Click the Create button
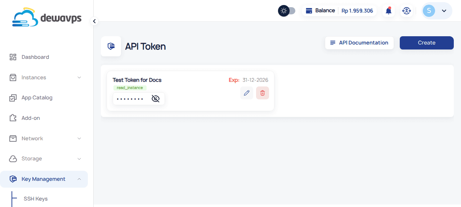The height and width of the screenshot is (207, 461). tap(426, 43)
